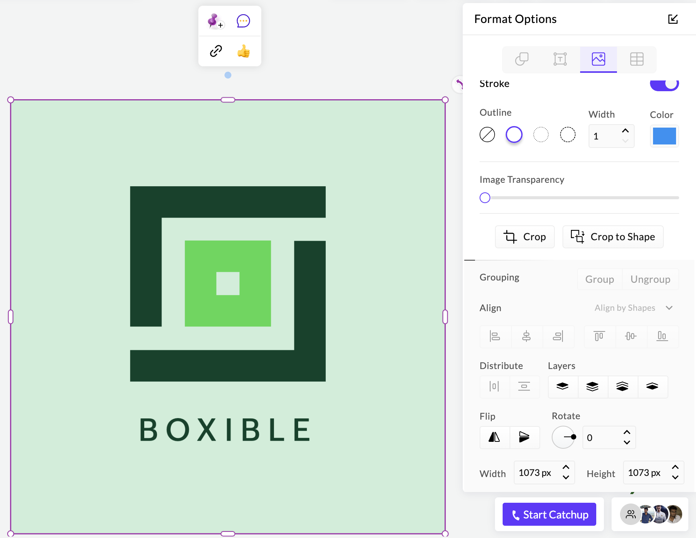696x538 pixels.
Task: Open the collaborators avatar group
Action: (651, 514)
